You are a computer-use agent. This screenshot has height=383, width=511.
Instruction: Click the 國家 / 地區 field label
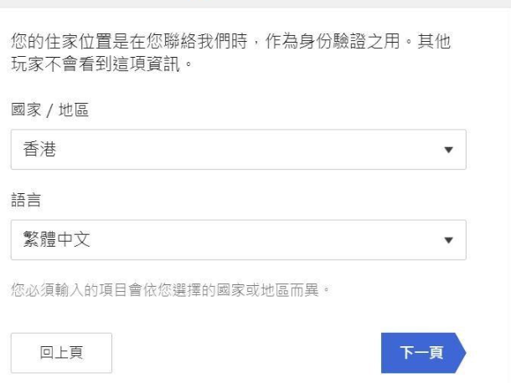click(49, 111)
